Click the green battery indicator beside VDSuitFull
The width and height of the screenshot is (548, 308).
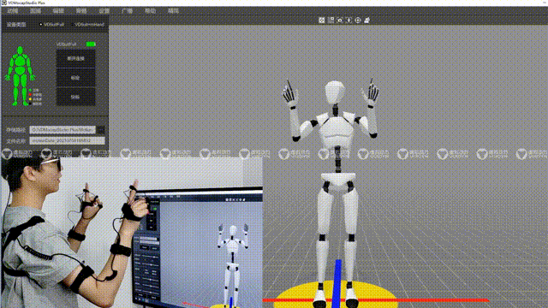click(x=91, y=44)
